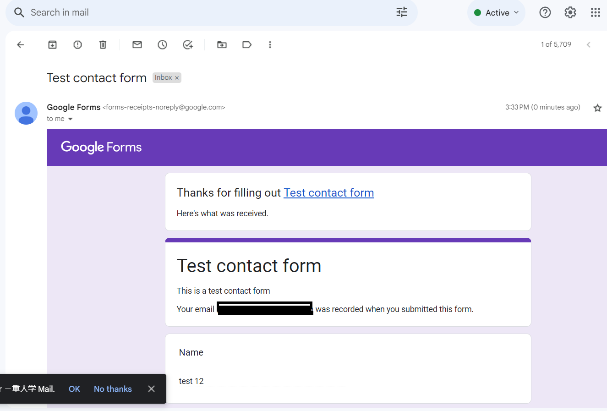Snooze this email

click(x=163, y=44)
